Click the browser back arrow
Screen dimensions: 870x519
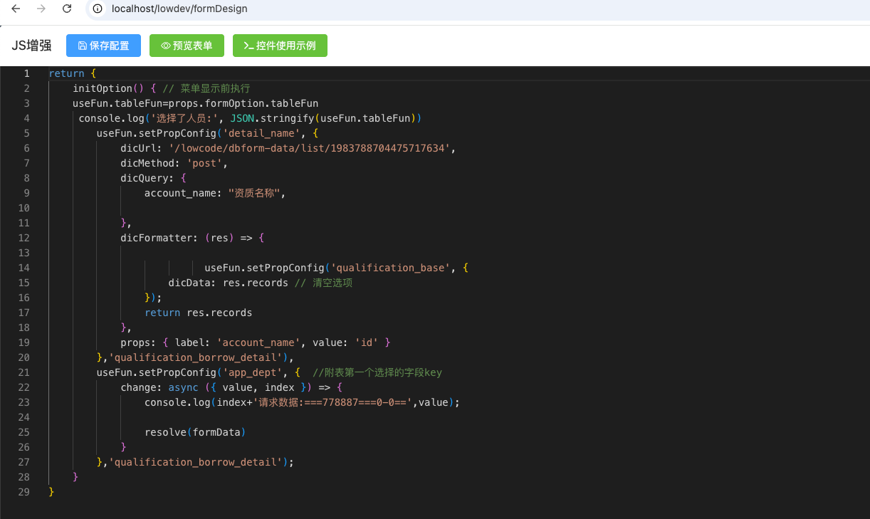tap(16, 9)
